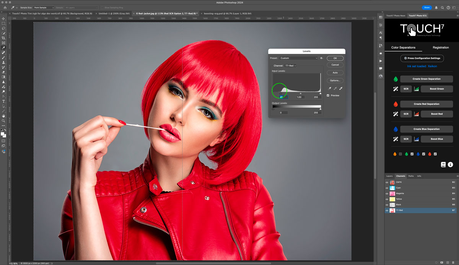Select the Eyedropper tool in the toolbar
Screen dimensions: 459x265
click(x=3, y=48)
